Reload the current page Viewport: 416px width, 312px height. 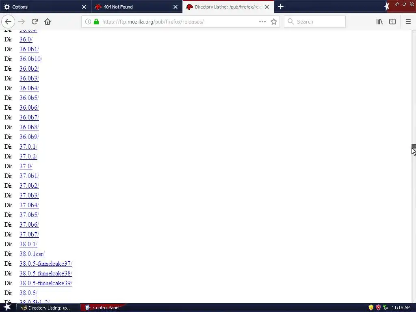pos(35,22)
